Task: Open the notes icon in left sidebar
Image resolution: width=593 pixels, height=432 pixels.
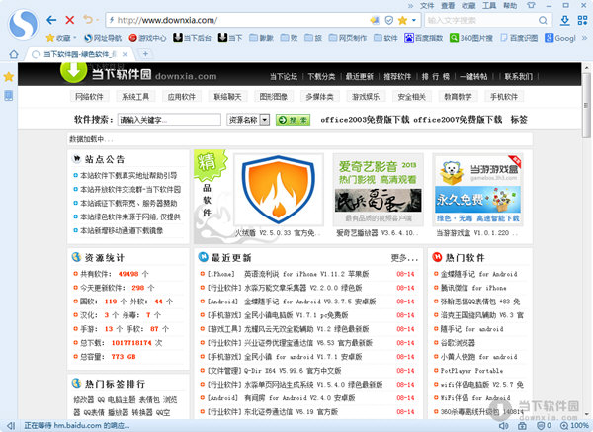Action: (8, 95)
